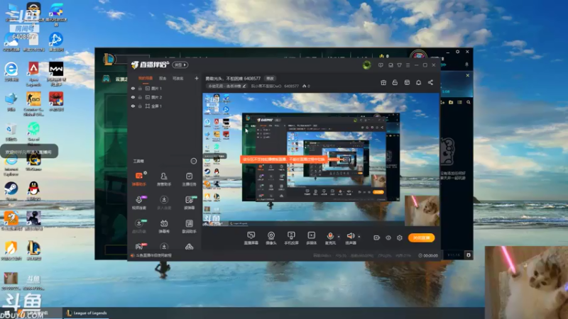The image size is (568, 319).
Task: Open the 歌词助手 lyrics tool
Action: point(189,225)
